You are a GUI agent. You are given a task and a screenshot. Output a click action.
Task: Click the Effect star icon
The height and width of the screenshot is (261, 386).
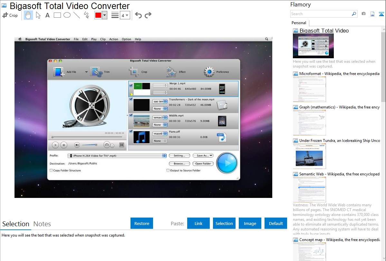pyautogui.click(x=171, y=72)
